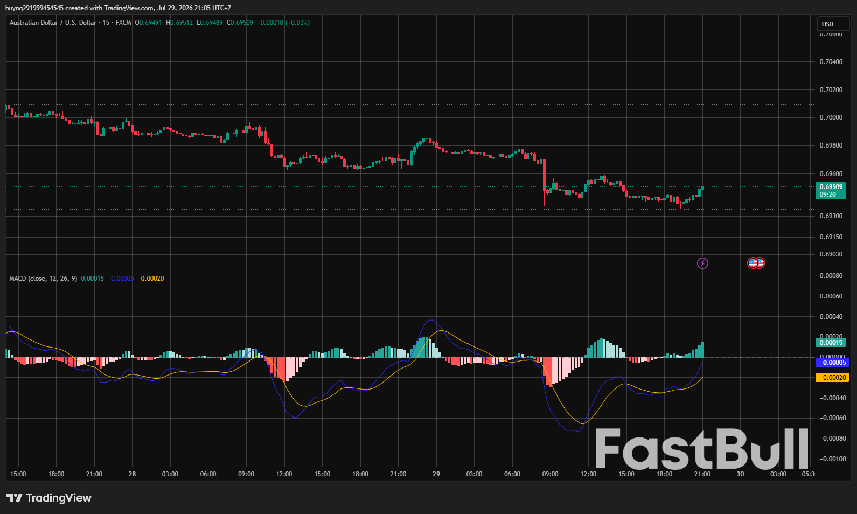This screenshot has height=514, width=857.
Task: Click the 28 date marker on time axis
Action: [133, 474]
